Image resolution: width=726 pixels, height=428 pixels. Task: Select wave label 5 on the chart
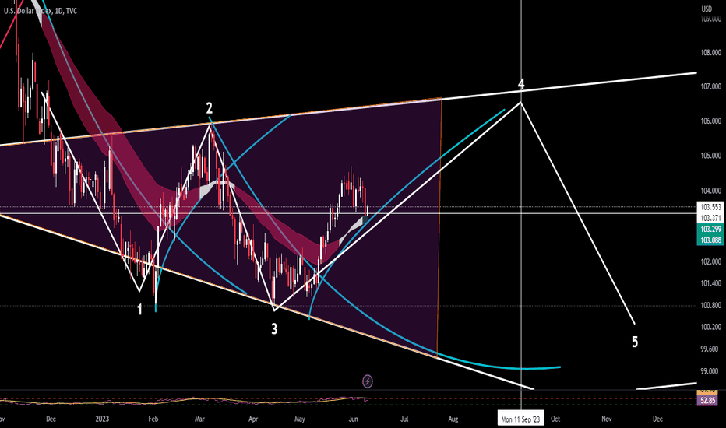[x=635, y=342]
